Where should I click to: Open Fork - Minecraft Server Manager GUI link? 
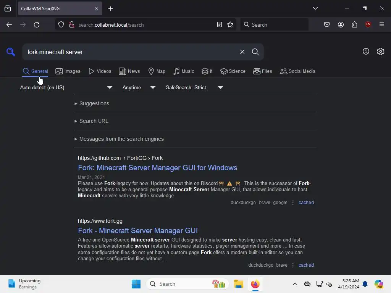pos(137,231)
